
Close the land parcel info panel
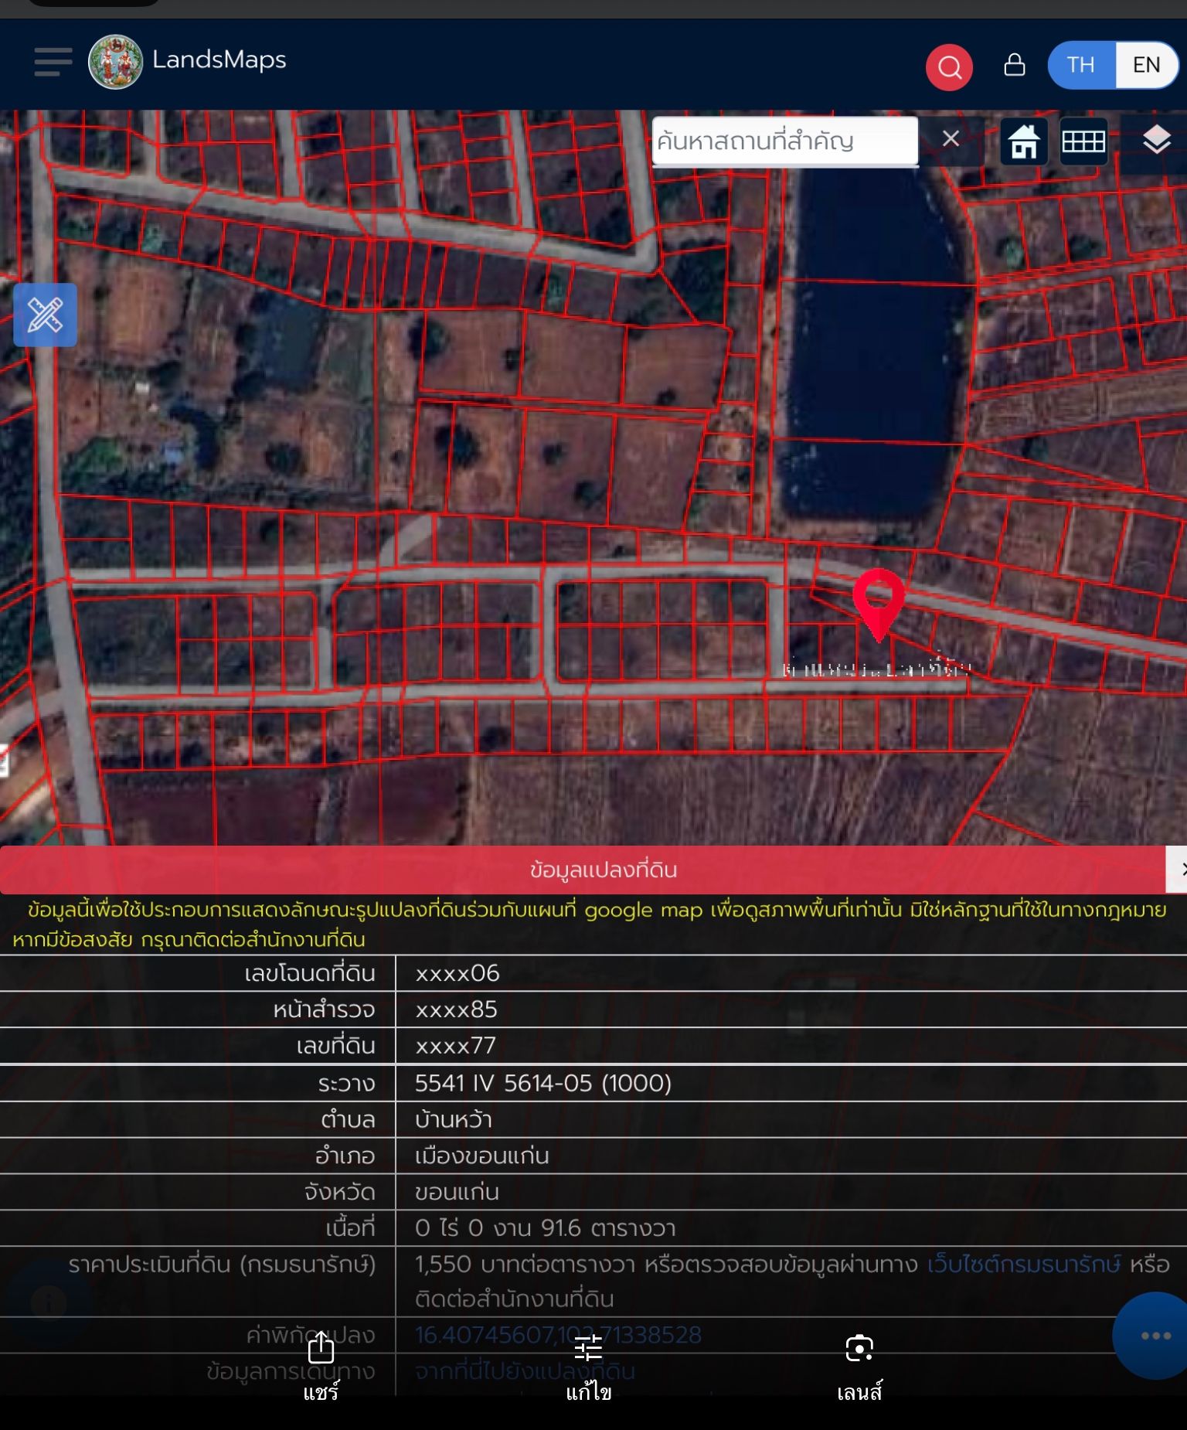click(1178, 870)
